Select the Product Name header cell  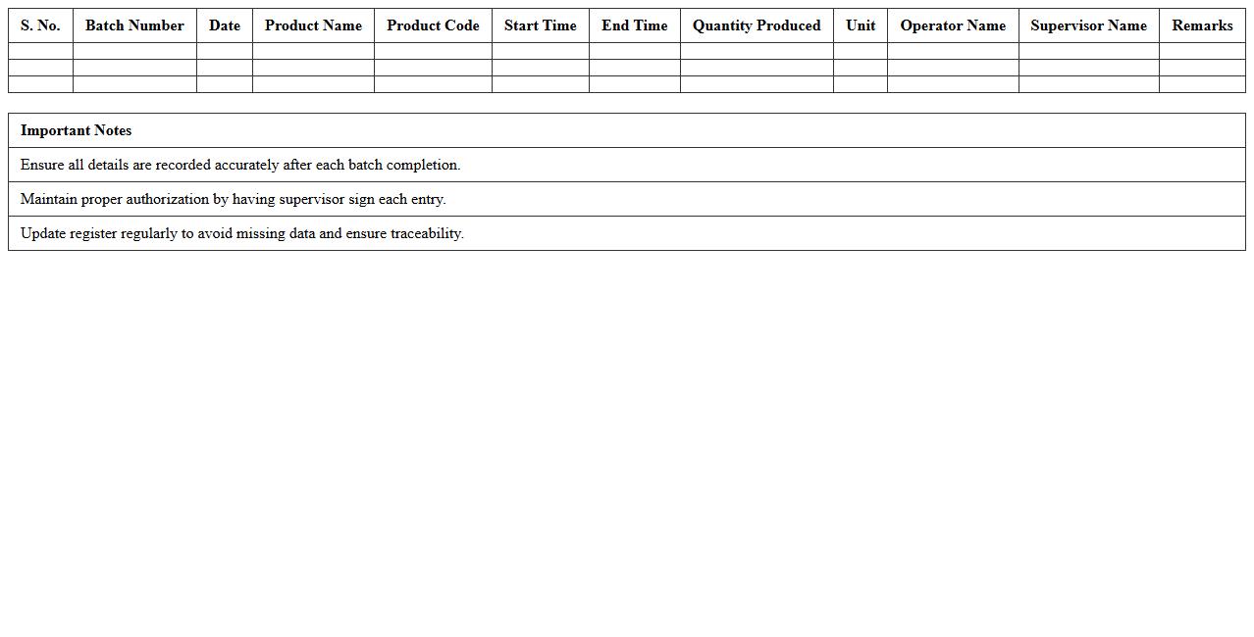(313, 25)
